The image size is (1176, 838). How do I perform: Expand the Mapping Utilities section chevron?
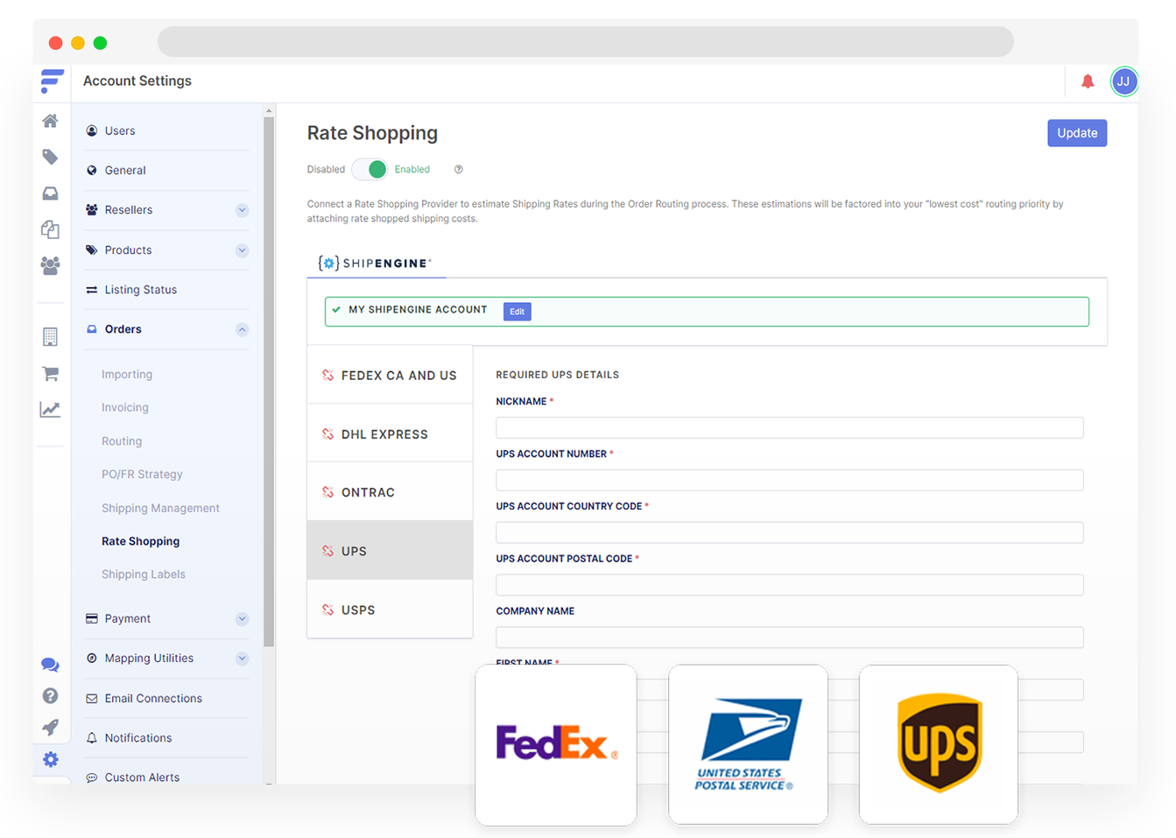click(x=243, y=658)
